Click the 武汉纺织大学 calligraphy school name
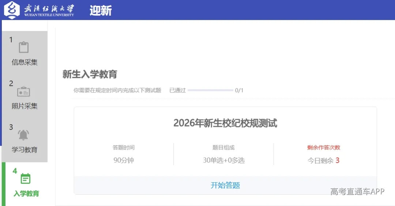Image resolution: width=395 pixels, height=206 pixels. tap(49, 8)
